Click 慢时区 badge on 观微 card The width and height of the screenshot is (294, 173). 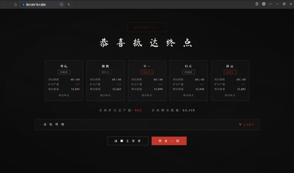pyautogui.click(x=106, y=72)
